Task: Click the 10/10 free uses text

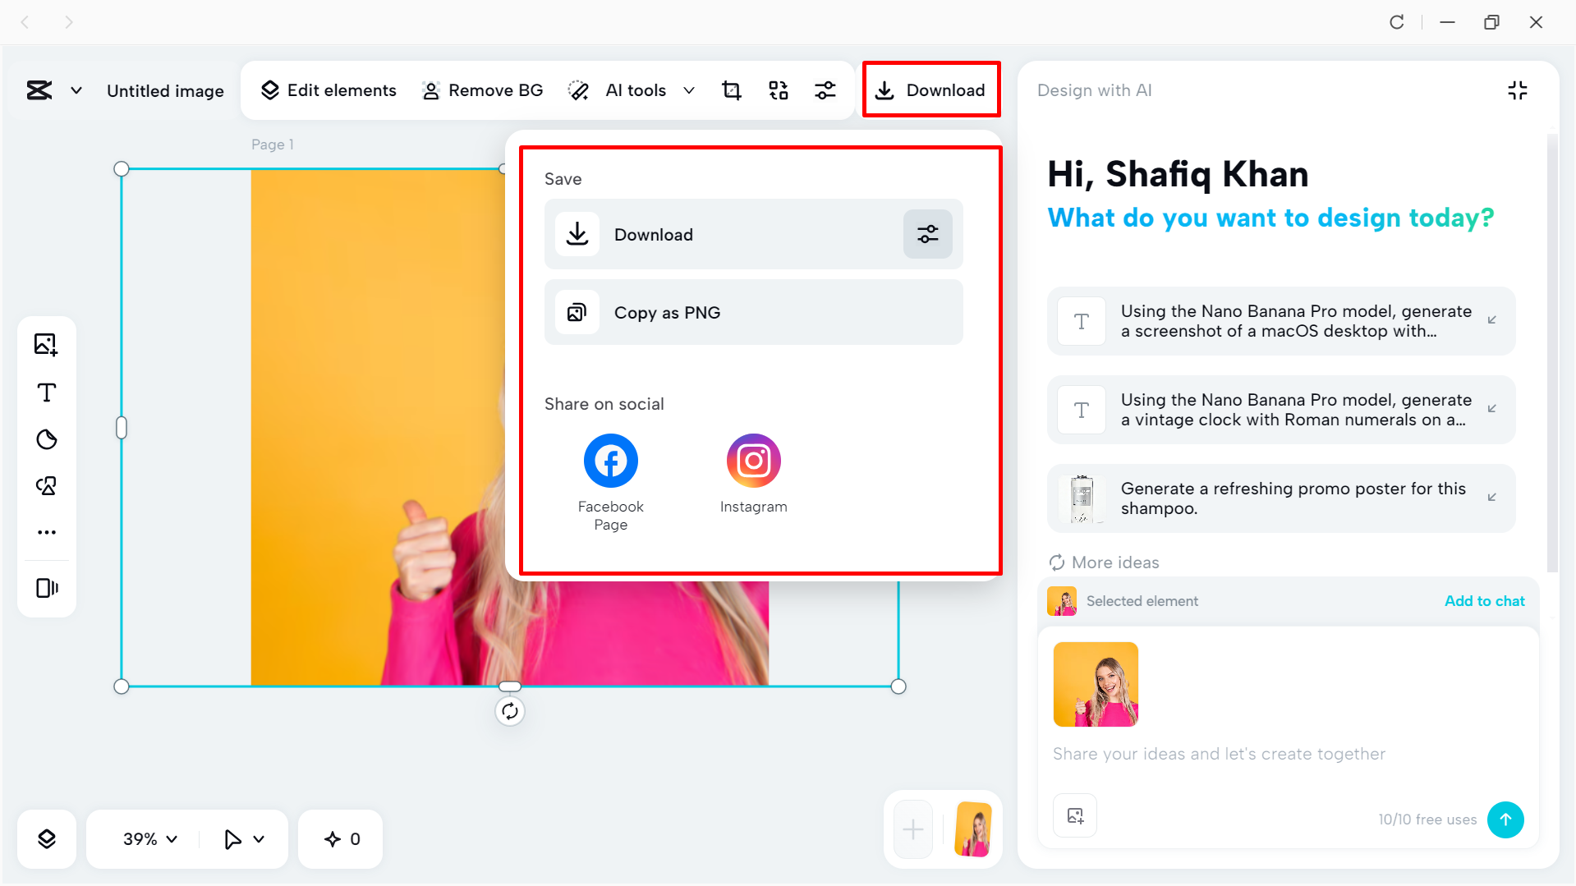Action: click(x=1427, y=819)
